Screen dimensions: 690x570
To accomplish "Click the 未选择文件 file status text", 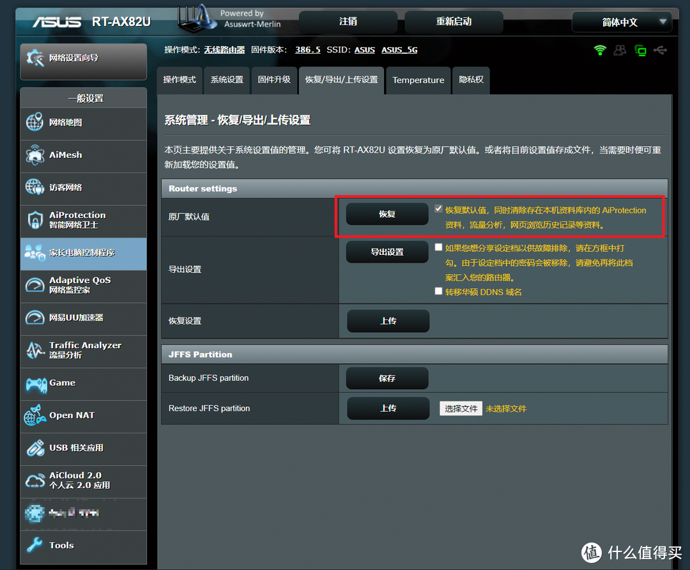I will coord(505,408).
